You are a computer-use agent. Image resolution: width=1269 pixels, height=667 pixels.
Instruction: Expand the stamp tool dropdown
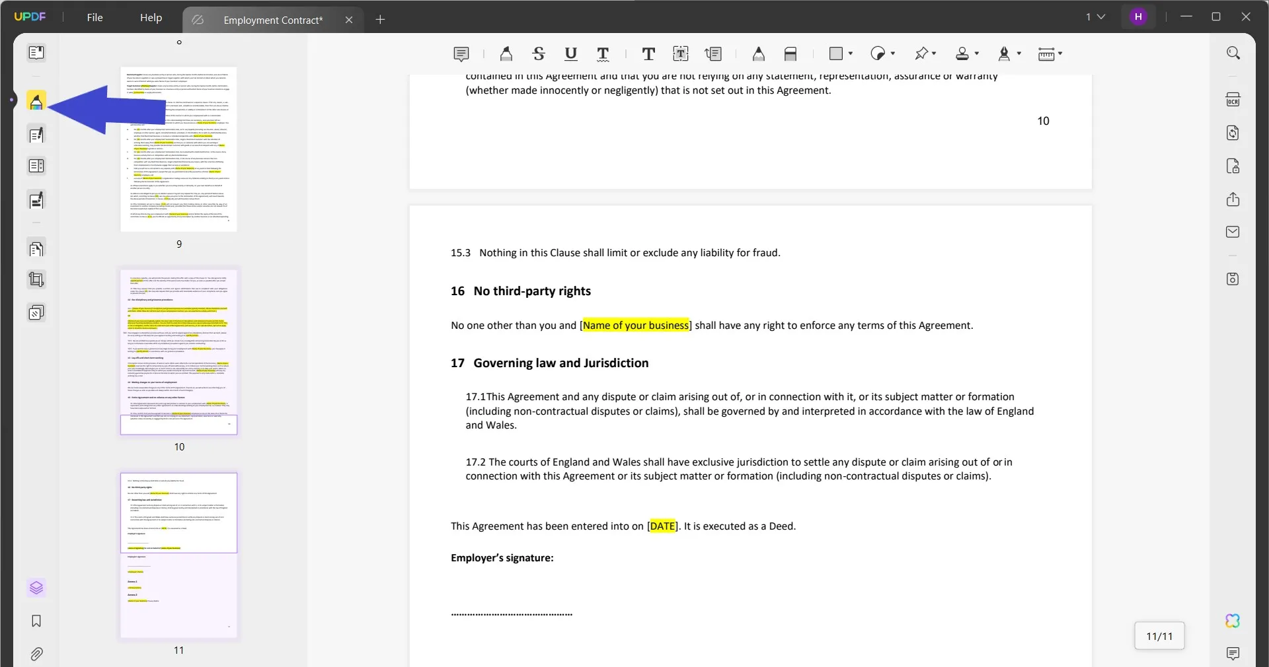click(x=977, y=53)
